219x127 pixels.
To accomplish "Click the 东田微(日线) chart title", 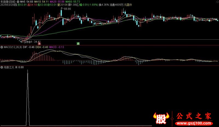I will click(8, 2).
